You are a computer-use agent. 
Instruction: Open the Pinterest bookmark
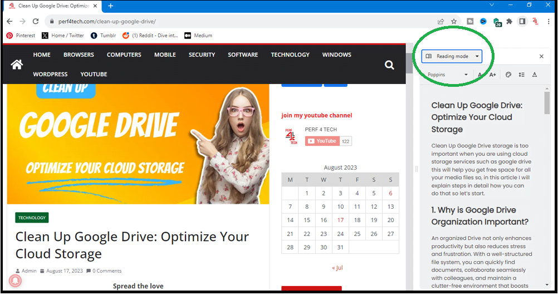[x=21, y=36]
